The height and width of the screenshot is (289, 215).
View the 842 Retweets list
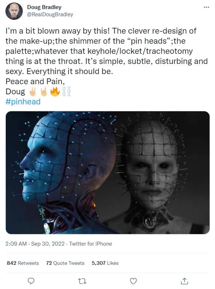point(23,263)
